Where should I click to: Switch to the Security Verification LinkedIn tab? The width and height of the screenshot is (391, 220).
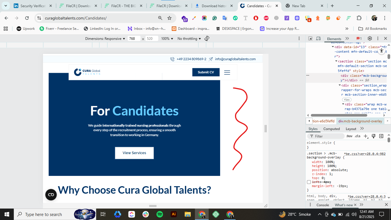coord(33,6)
